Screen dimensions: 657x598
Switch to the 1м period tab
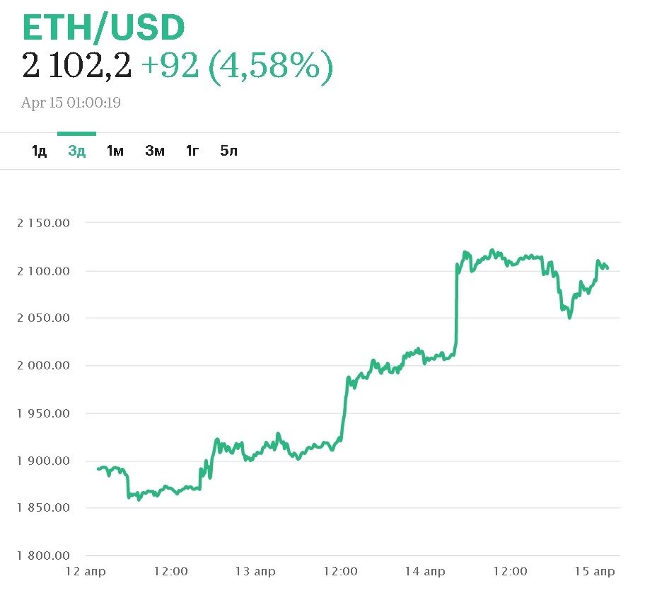[115, 151]
